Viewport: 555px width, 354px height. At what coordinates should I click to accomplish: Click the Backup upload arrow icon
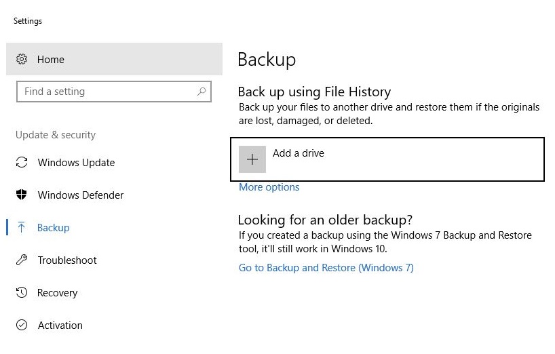[x=22, y=228]
